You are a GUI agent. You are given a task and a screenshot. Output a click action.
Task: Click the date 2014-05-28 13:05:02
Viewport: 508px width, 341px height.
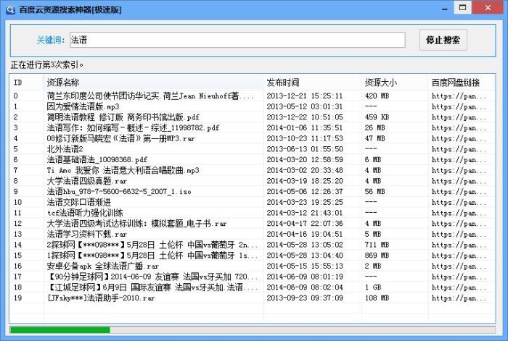pos(305,245)
